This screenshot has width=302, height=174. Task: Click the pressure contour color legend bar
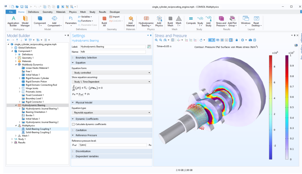(x=271, y=107)
